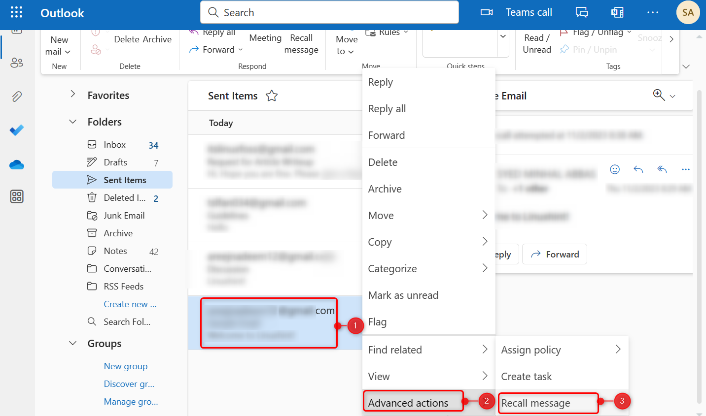
Task: Open Assign policy submenu
Action: coord(562,350)
